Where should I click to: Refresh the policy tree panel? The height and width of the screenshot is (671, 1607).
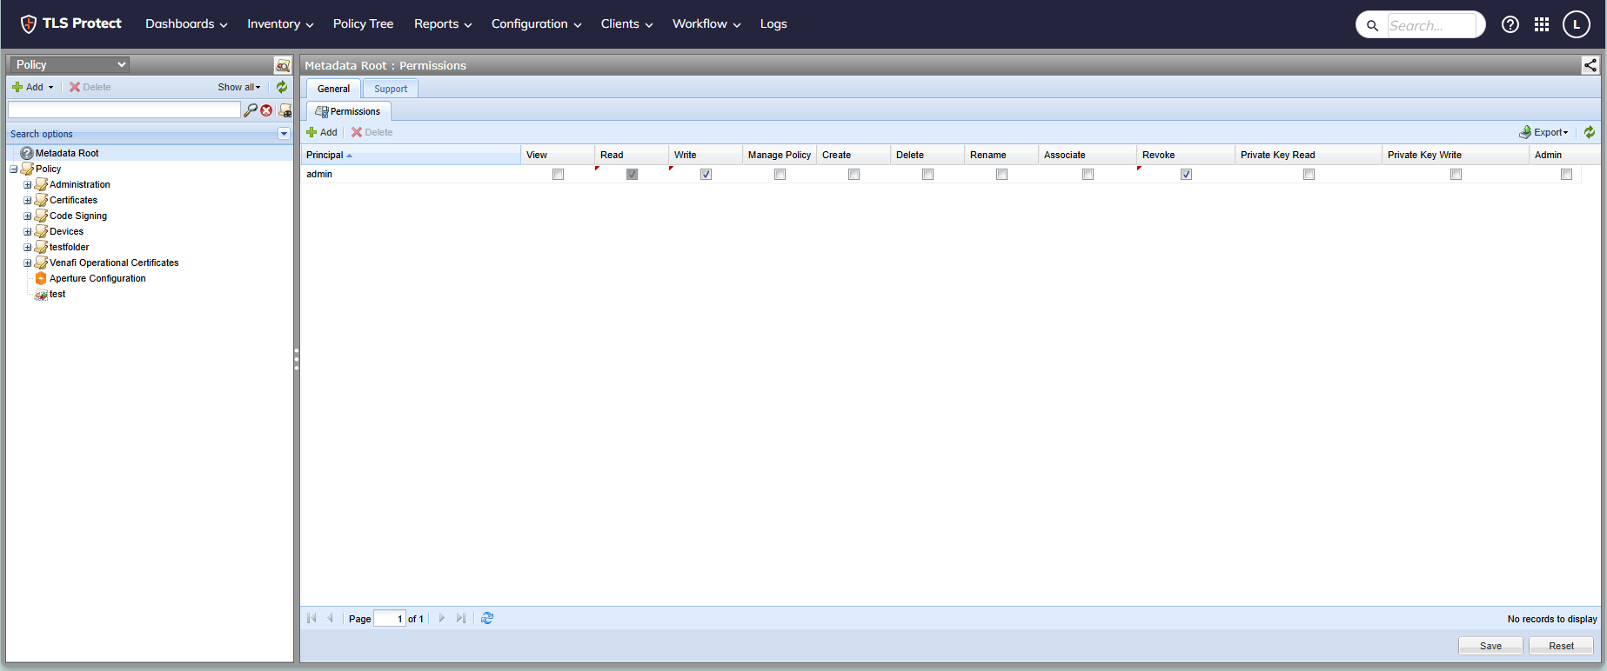tap(282, 87)
